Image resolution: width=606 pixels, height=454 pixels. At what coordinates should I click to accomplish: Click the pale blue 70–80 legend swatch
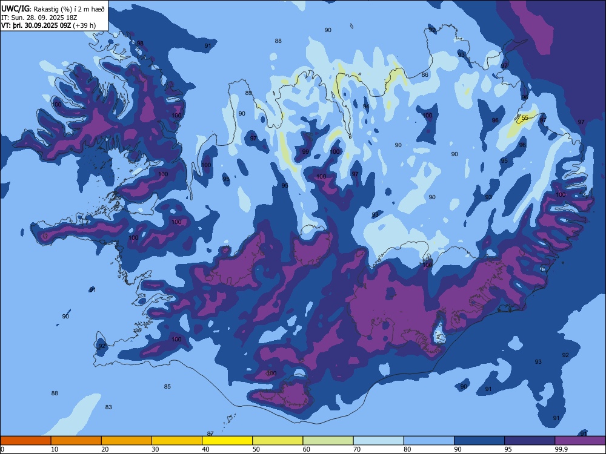[x=379, y=441]
